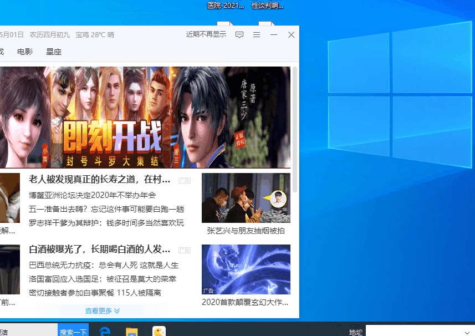The image size is (475, 336).
Task: Open headline 白酒被曝光了
Action: [100, 250]
